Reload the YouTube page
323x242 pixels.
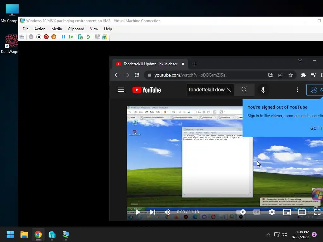(137, 75)
